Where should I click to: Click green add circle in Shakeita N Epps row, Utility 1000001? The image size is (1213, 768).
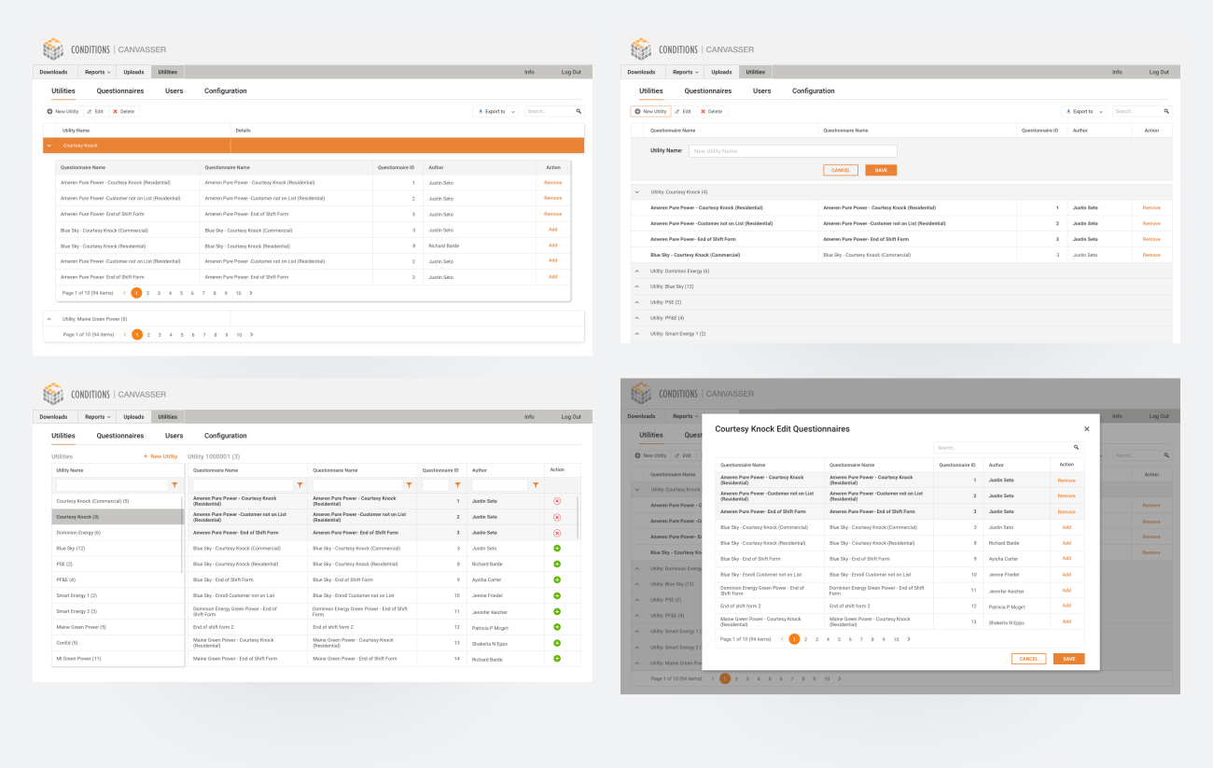coord(557,643)
